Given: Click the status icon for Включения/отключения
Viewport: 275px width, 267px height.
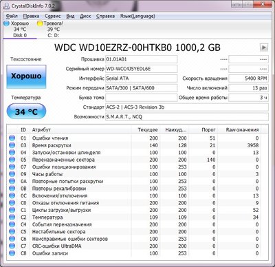Looking at the screenshot, I should click(x=12, y=195).
